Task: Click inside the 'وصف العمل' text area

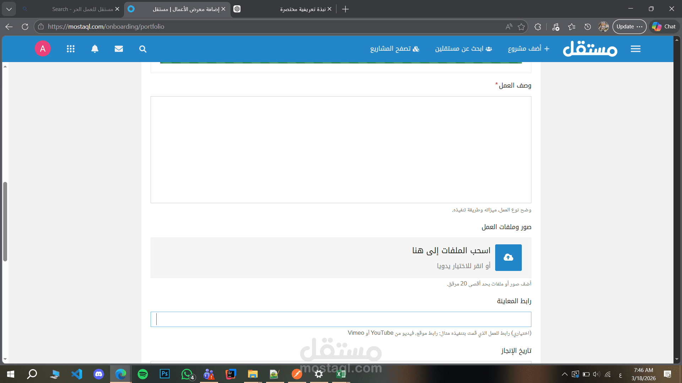Action: 341,149
